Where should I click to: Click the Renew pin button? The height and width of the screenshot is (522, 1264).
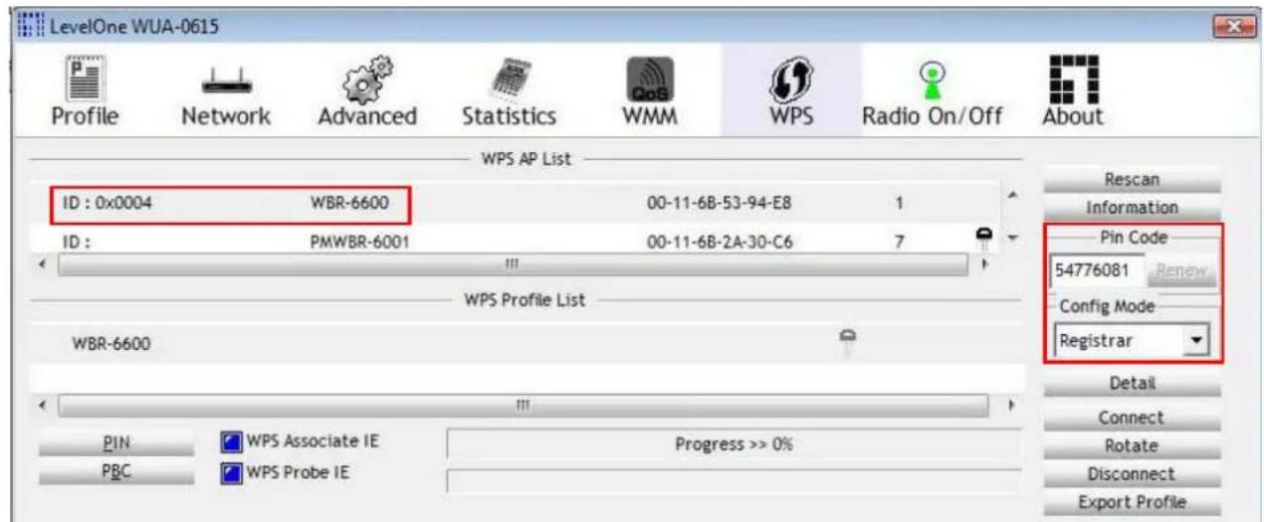click(1180, 269)
